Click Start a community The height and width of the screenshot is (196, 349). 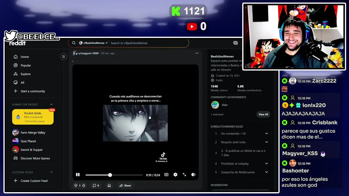coord(33,91)
